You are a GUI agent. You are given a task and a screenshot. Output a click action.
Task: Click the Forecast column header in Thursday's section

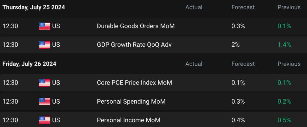coord(243,7)
